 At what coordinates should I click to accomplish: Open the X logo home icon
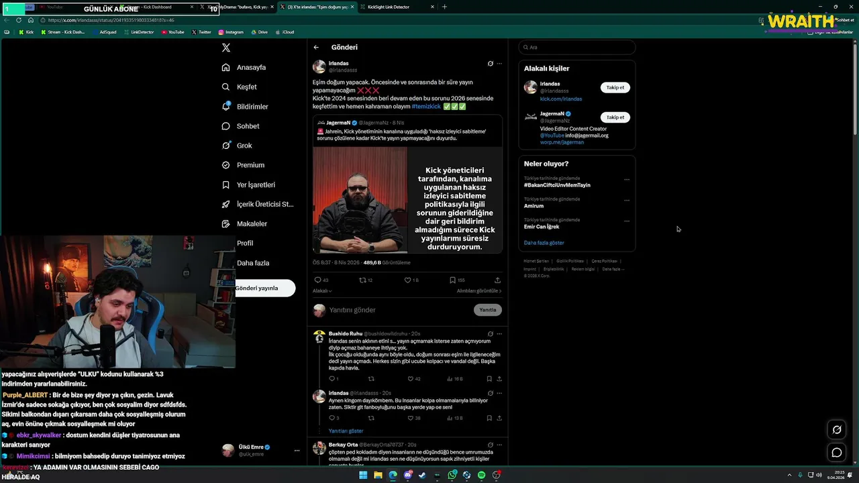click(226, 48)
